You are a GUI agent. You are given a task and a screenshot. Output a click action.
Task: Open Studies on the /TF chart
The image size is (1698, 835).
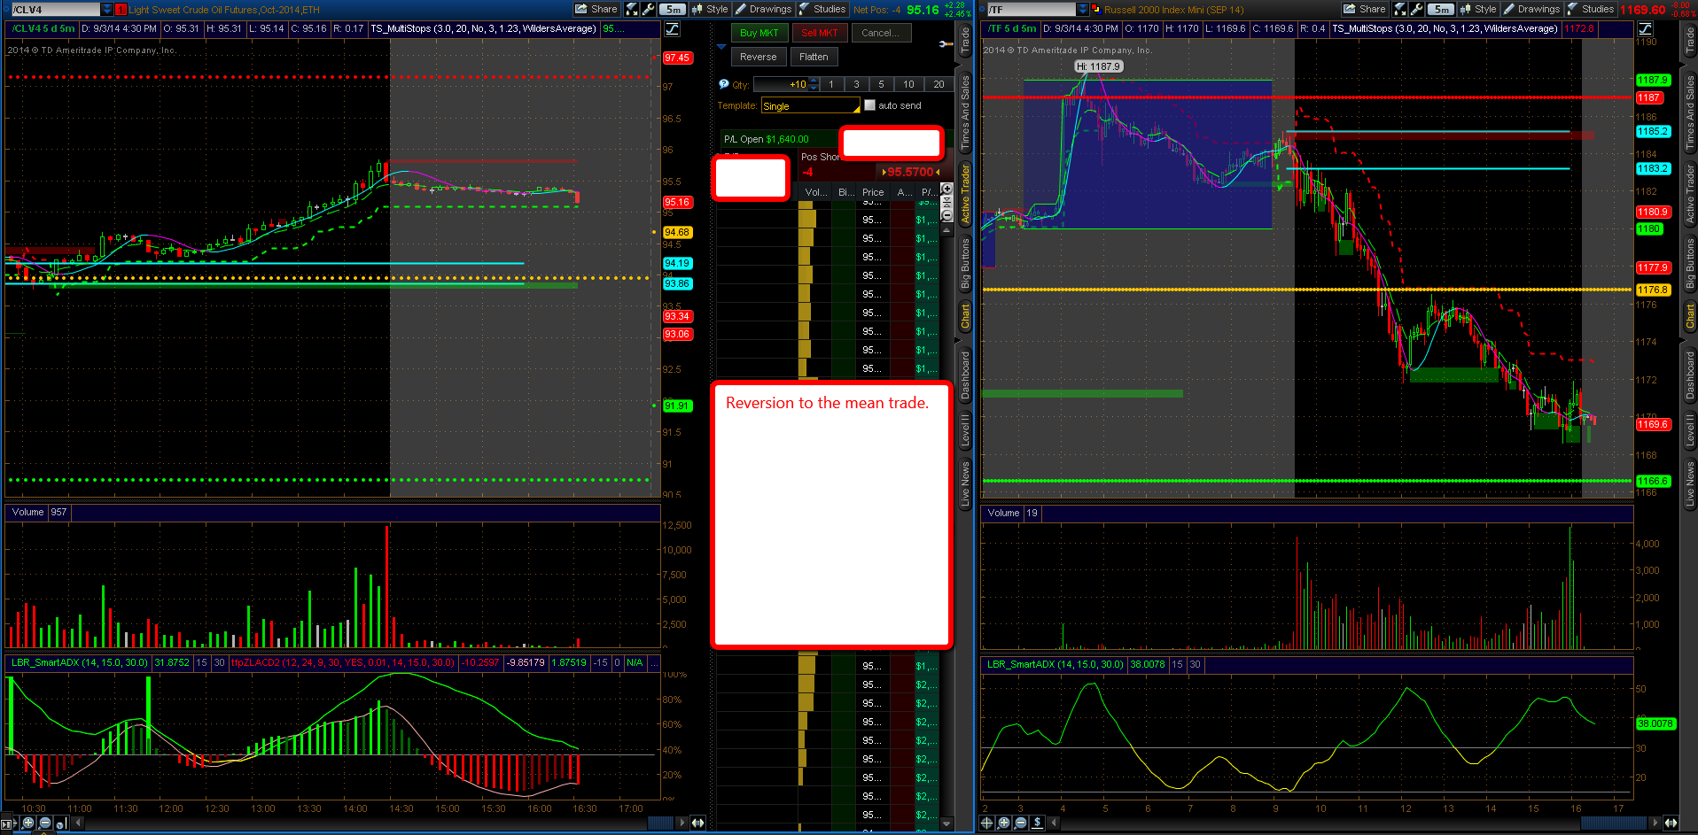[1591, 9]
